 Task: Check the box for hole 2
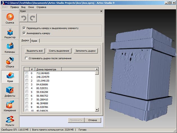(27, 81)
